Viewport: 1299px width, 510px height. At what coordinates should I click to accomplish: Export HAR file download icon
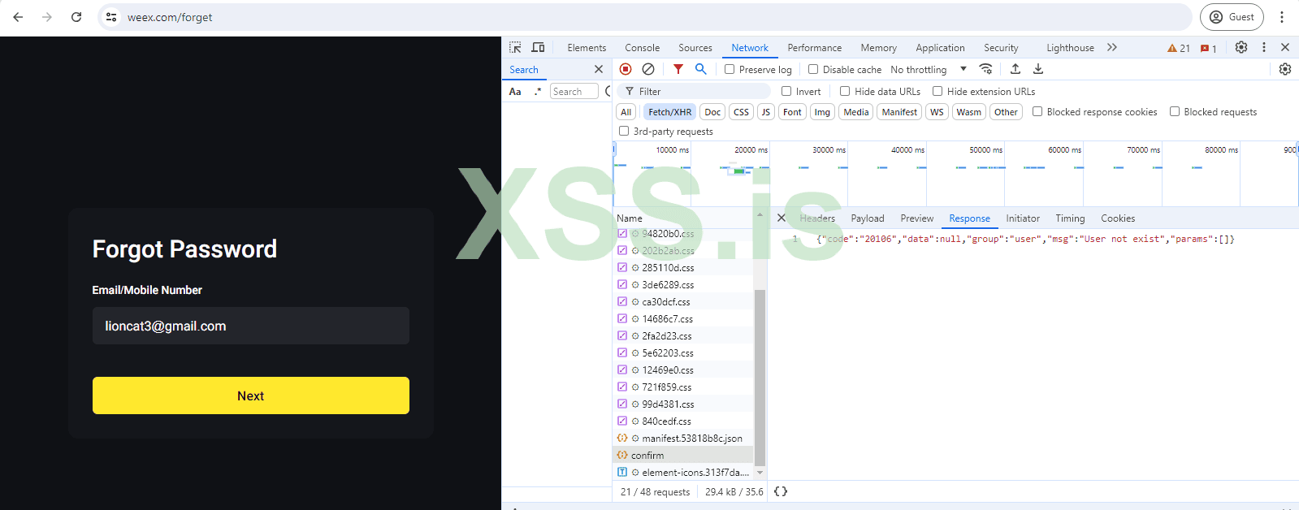(x=1038, y=69)
